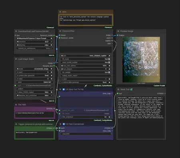Collapse the Florence2Run node via its title dot

[x=60, y=31]
